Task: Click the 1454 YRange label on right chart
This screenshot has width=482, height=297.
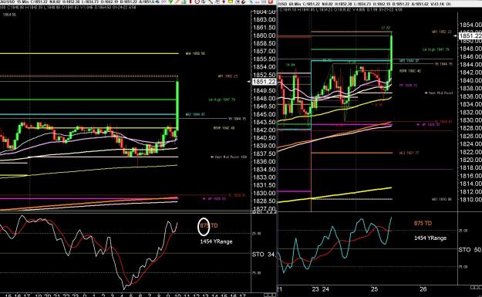Action: pos(430,238)
